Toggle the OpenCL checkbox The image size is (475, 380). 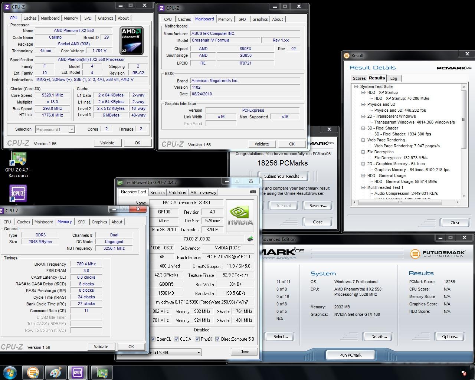coord(153,339)
